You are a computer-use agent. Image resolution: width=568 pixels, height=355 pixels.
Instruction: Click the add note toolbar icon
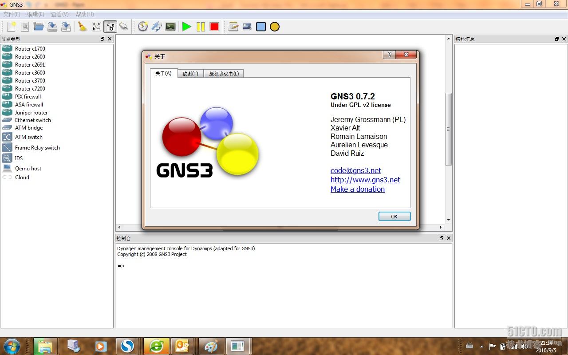point(233,27)
